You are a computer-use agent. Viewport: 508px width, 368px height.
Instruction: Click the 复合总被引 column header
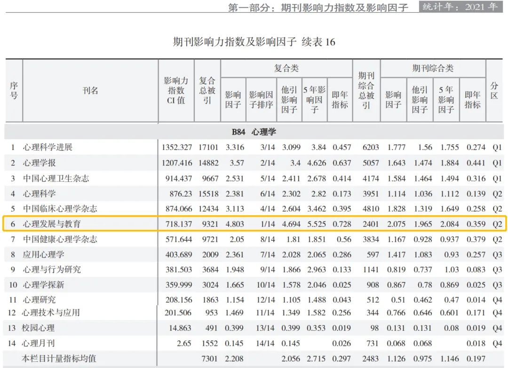207,91
